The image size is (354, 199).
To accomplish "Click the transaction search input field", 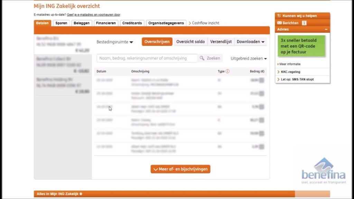I will (147, 58).
